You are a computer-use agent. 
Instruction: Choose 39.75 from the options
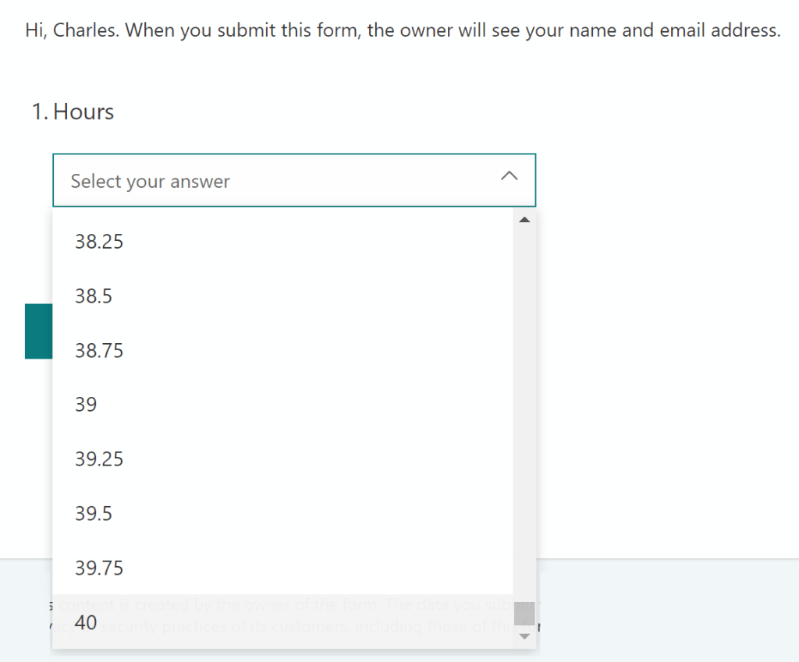point(99,568)
